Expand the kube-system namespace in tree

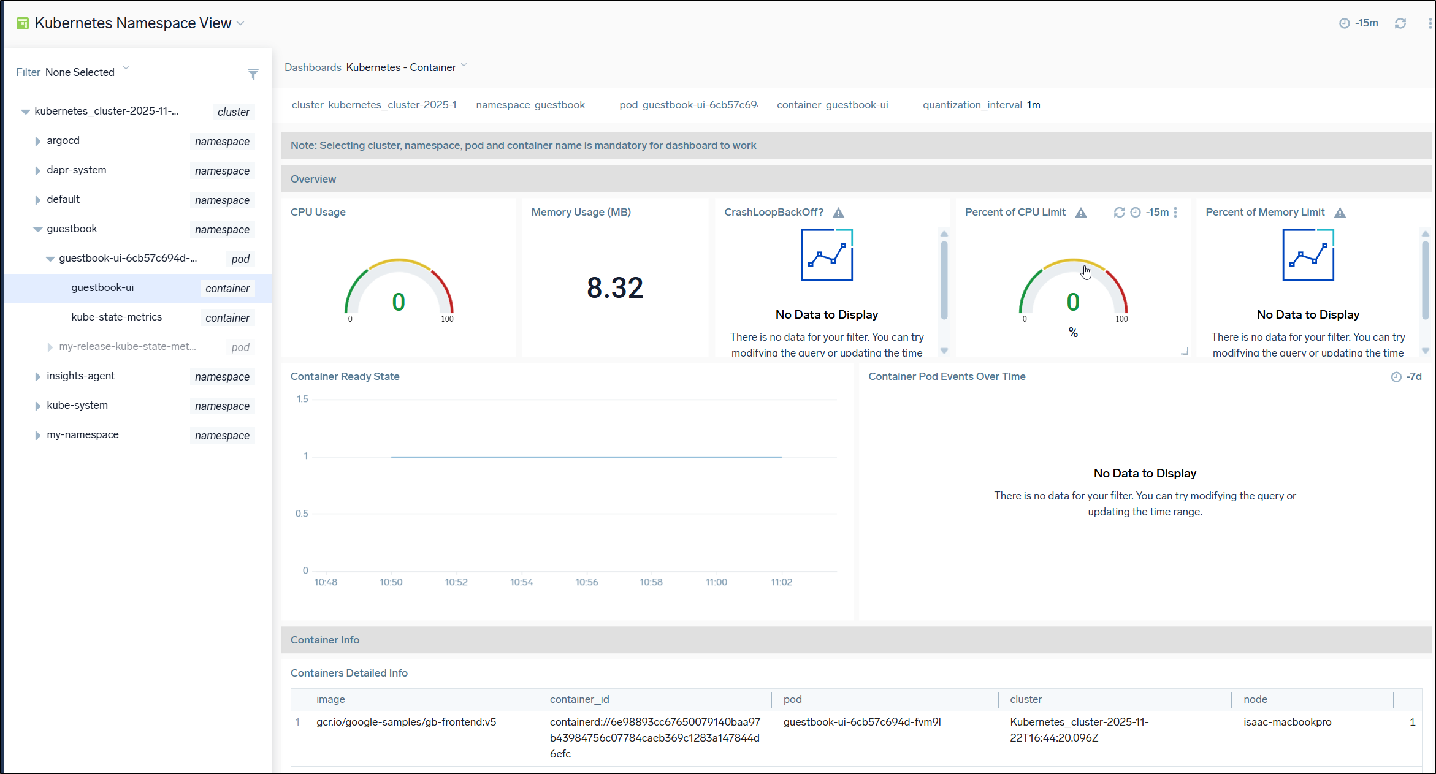click(x=37, y=406)
